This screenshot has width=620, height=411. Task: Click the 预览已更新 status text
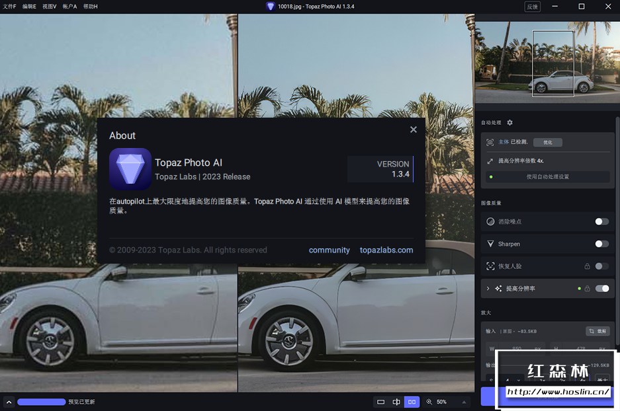click(x=81, y=402)
